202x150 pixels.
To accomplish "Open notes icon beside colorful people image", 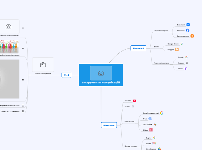I will tap(23, 48).
